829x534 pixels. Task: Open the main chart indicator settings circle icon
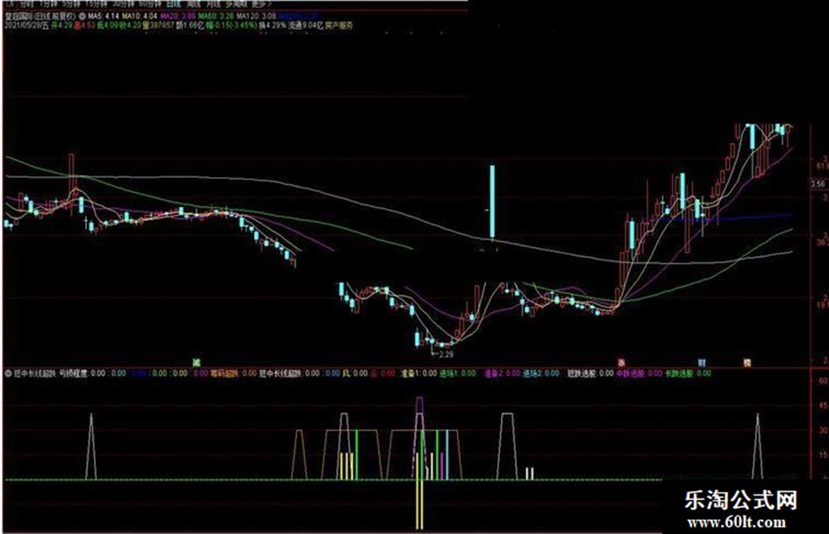pyautogui.click(x=82, y=17)
